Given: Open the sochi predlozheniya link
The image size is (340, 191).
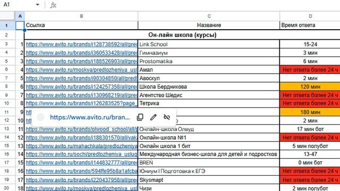Looking at the screenshot, I should coord(81,154).
